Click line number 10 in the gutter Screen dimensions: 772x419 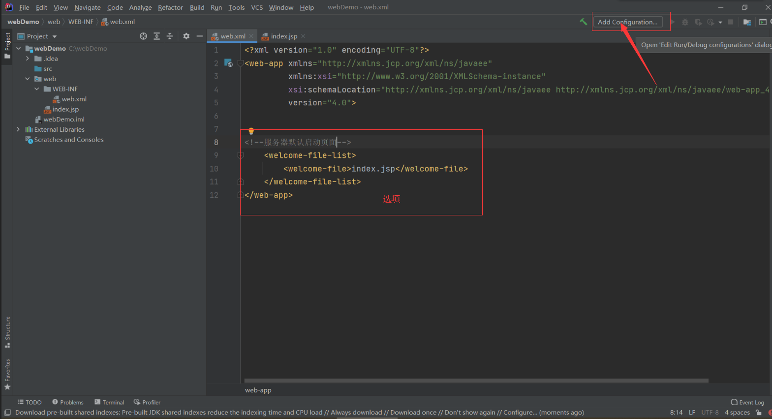pyautogui.click(x=214, y=169)
